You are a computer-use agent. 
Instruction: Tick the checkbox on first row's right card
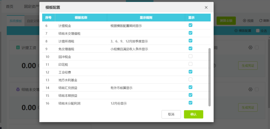click(x=257, y=47)
